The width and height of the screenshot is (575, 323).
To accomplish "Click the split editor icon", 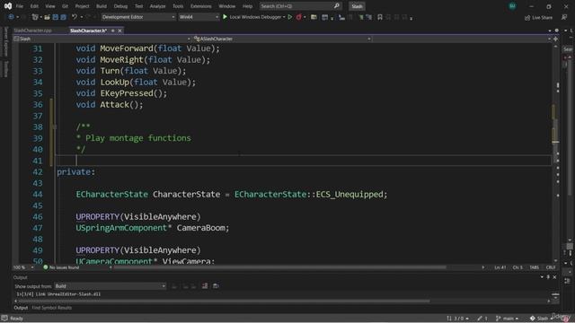I will pyautogui.click(x=555, y=39).
